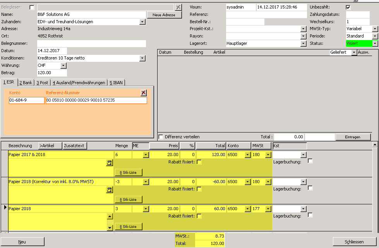Click the note icon in the 'Papier 2017 & 2018' row
The width and height of the screenshot is (379, 248).
[109, 163]
